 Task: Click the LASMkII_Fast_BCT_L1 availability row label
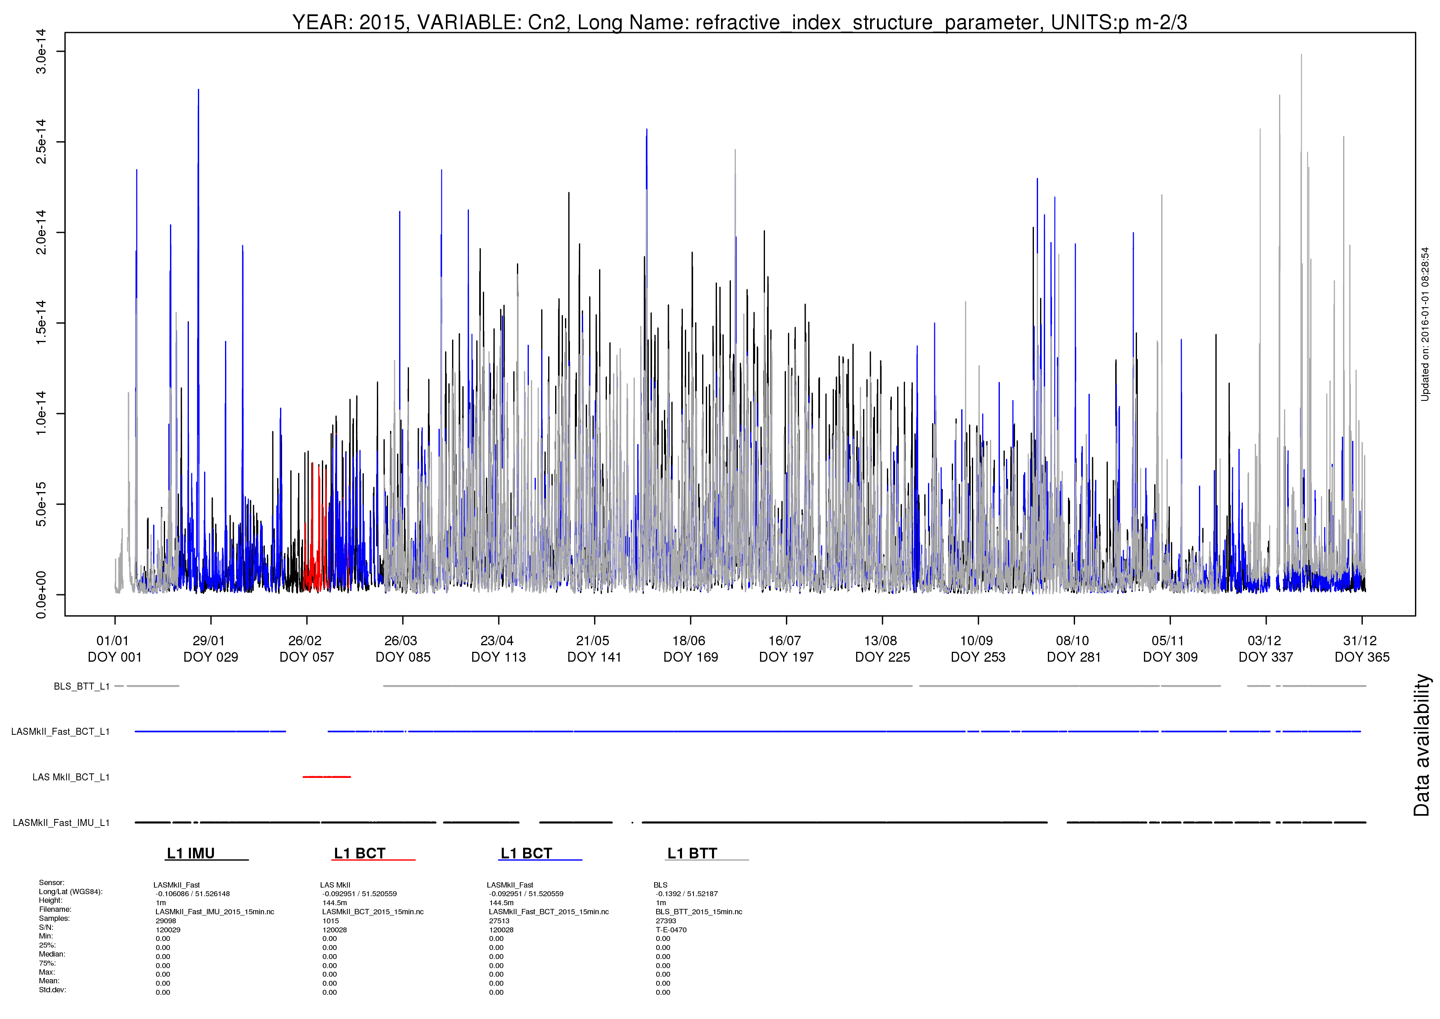[x=60, y=731]
